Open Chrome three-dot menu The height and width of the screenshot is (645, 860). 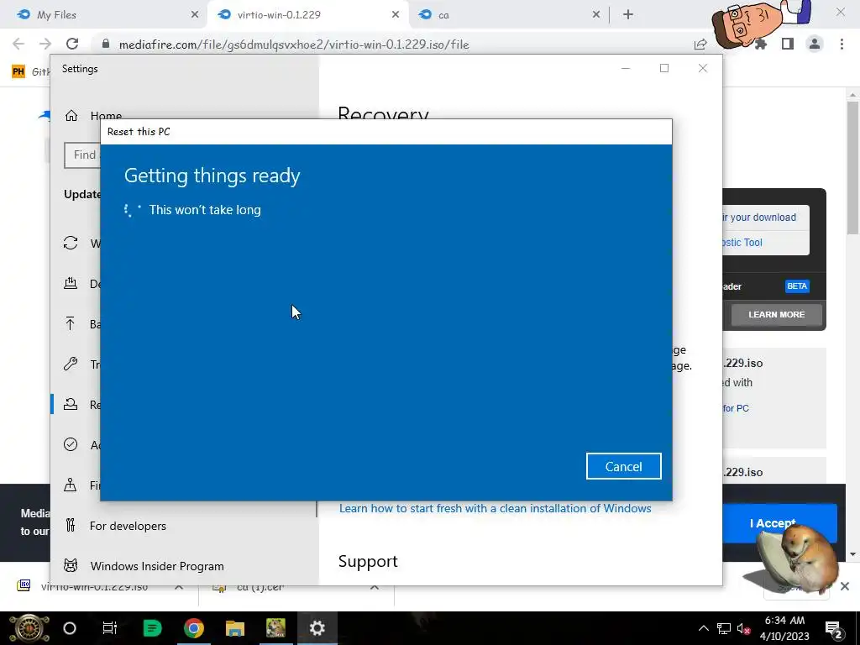(x=842, y=44)
